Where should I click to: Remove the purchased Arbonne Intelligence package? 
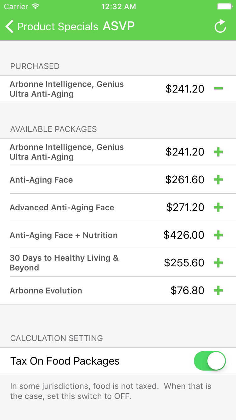(218, 89)
